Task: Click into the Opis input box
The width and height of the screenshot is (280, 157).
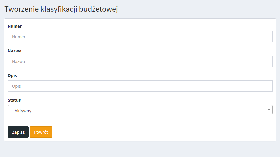Action: (140, 86)
